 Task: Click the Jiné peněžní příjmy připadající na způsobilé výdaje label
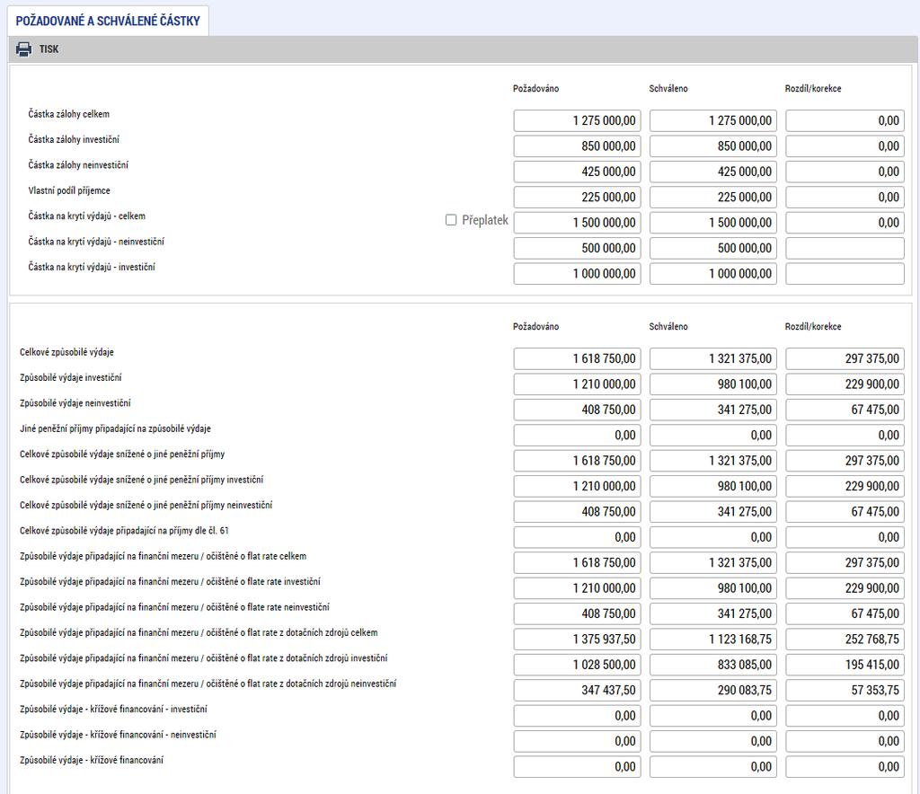coord(115,428)
